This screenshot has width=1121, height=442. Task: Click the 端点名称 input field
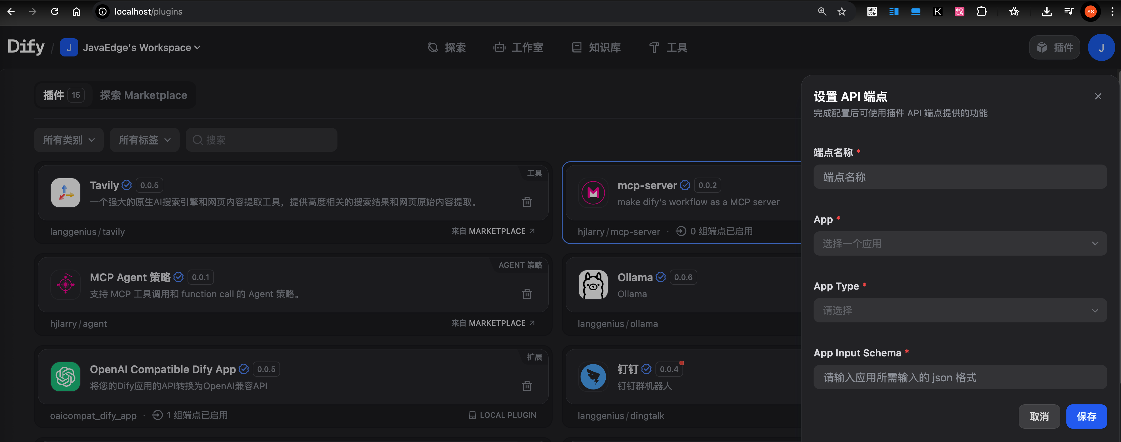point(960,177)
